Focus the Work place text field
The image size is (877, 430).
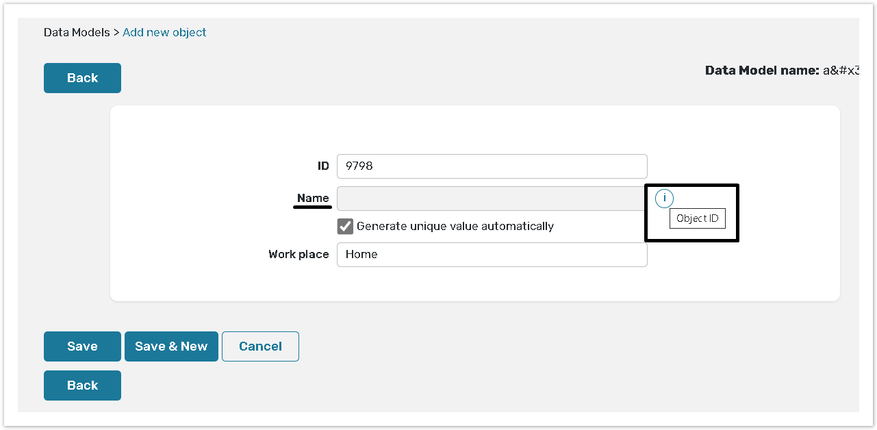pyautogui.click(x=492, y=255)
